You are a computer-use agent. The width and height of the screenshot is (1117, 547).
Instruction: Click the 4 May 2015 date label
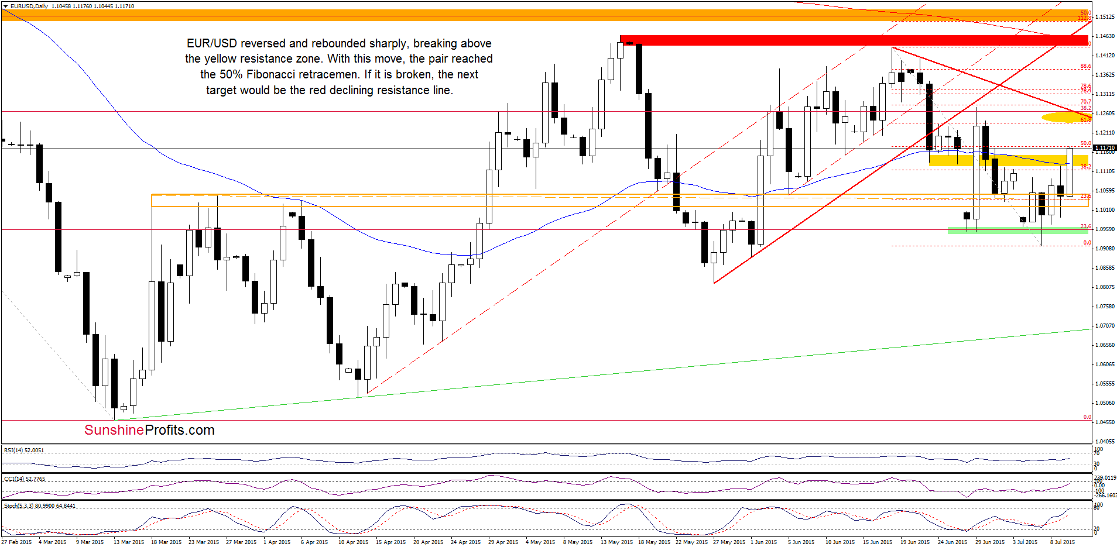click(541, 542)
